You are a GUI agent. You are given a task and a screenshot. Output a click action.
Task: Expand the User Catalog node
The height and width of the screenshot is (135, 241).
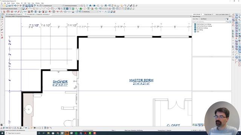point(193,30)
